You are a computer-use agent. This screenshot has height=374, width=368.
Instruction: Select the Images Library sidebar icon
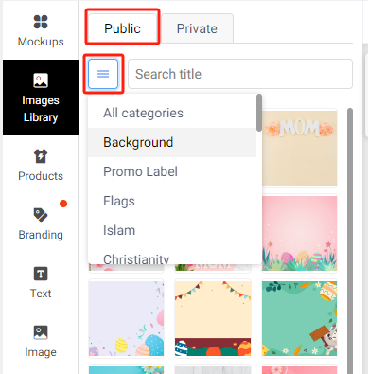[x=41, y=80]
